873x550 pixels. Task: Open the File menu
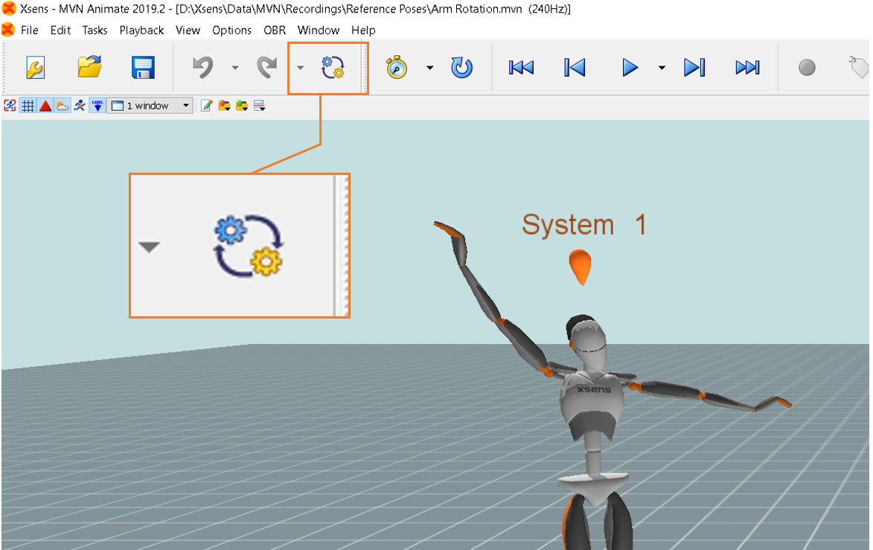coord(30,30)
